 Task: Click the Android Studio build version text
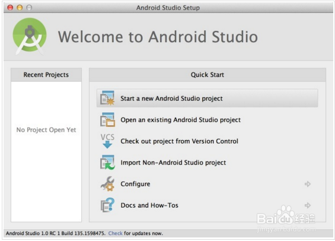tap(55, 233)
